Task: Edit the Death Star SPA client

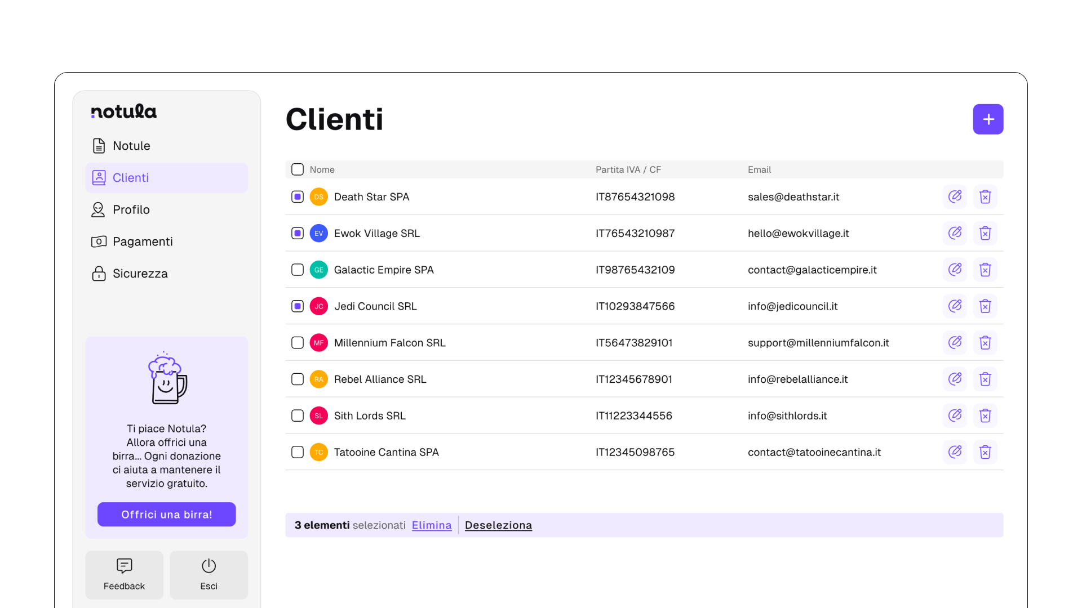Action: pos(955,196)
